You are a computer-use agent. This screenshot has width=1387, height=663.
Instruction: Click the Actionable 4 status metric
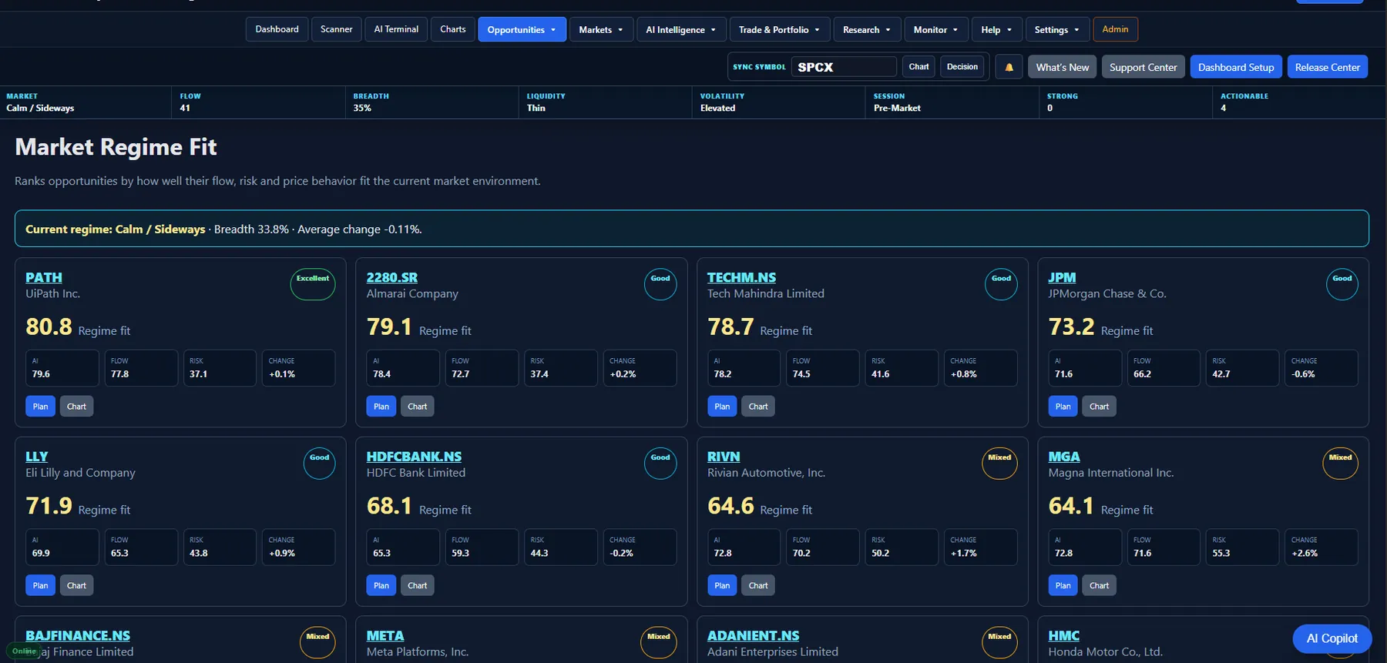[1299, 102]
